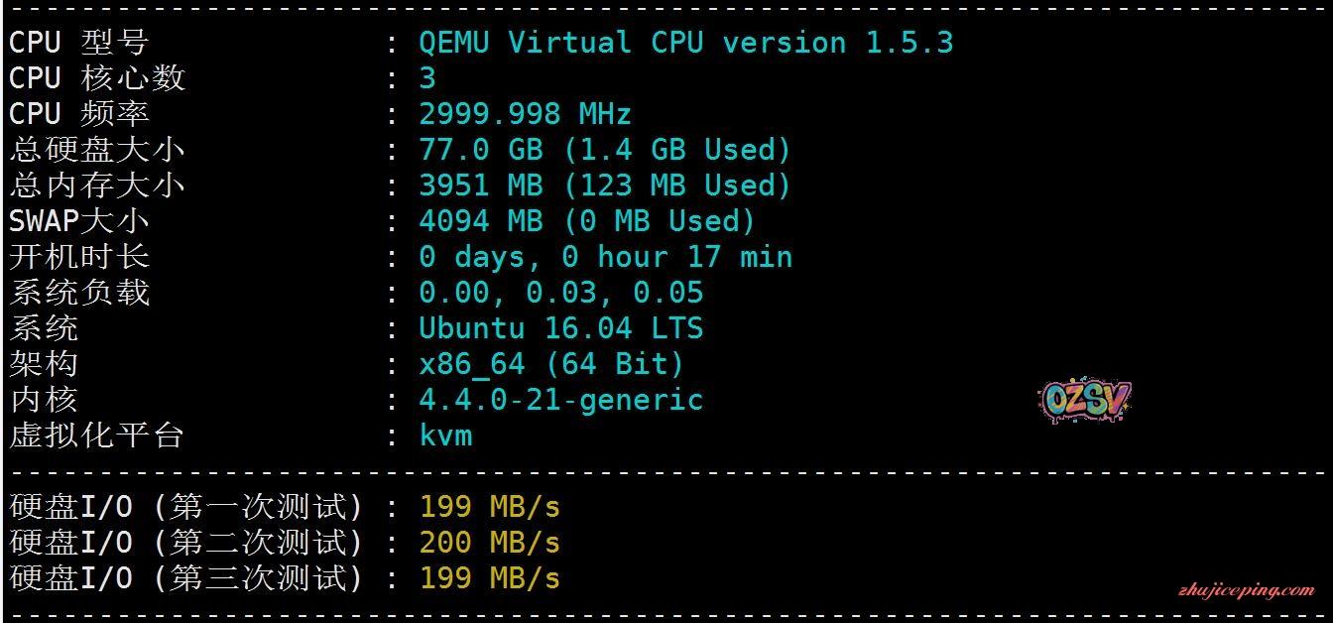Click the "总内存大小" label
This screenshot has width=1333, height=623.
(96, 186)
